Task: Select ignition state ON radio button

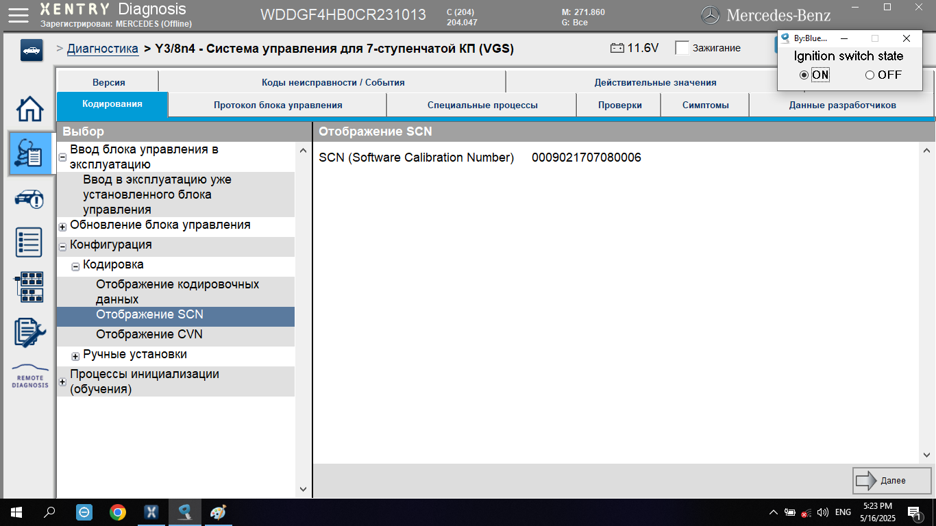Action: (x=804, y=75)
